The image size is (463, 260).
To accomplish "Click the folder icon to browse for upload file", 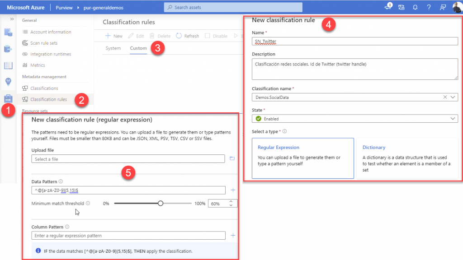I will click(x=231, y=158).
